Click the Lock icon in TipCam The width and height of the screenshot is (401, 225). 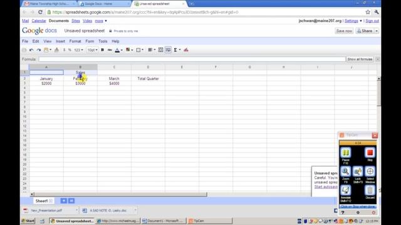358,171
